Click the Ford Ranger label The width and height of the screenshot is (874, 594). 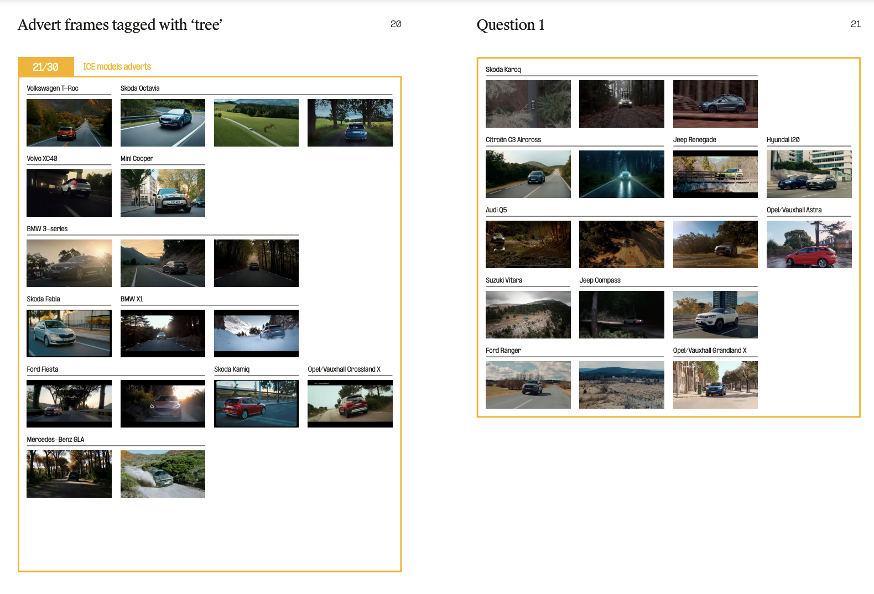(x=503, y=351)
